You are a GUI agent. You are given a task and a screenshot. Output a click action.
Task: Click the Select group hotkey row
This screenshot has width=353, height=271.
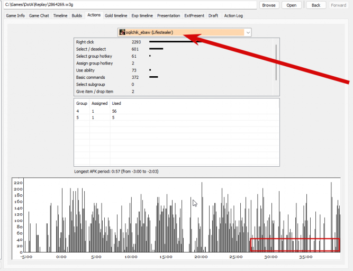click(174, 56)
